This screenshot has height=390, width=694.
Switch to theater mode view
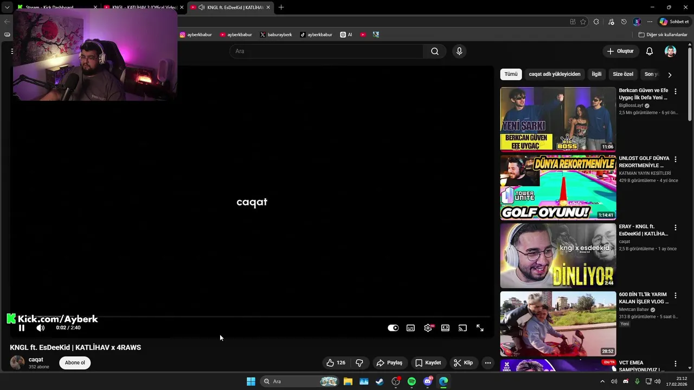click(x=445, y=328)
